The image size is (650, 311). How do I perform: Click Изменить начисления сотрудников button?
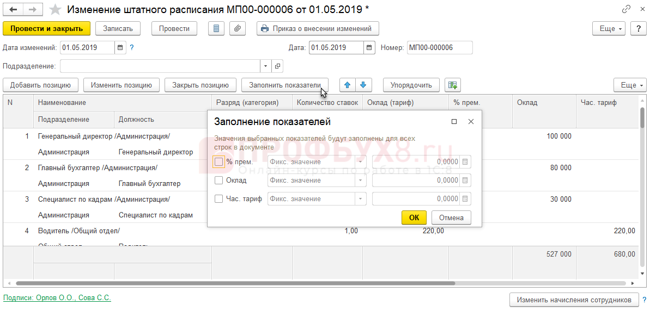click(x=574, y=299)
